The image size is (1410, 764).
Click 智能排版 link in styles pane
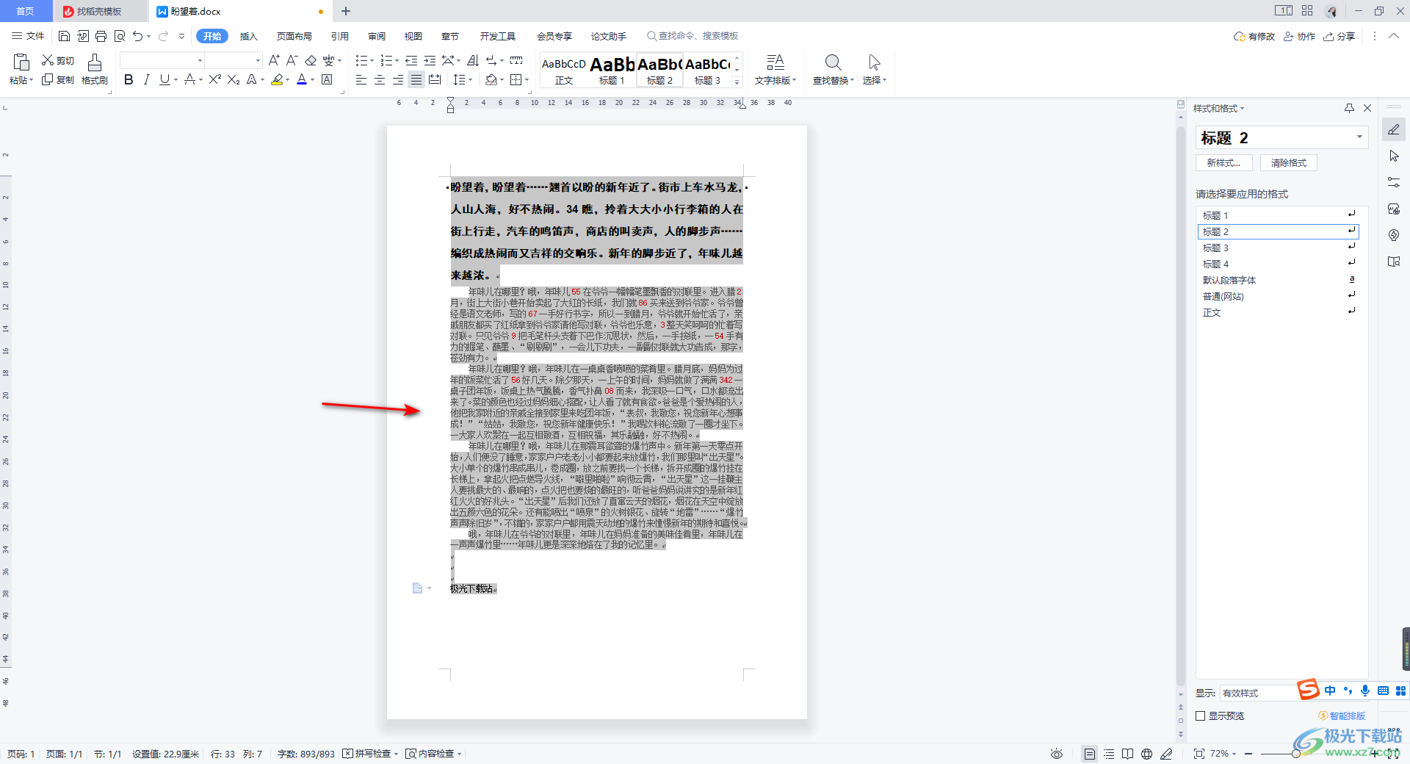(x=1342, y=716)
